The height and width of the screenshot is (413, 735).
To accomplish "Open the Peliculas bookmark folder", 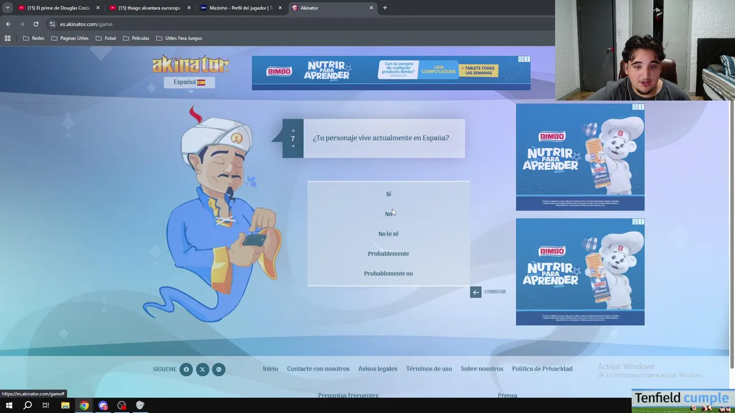I will [136, 38].
